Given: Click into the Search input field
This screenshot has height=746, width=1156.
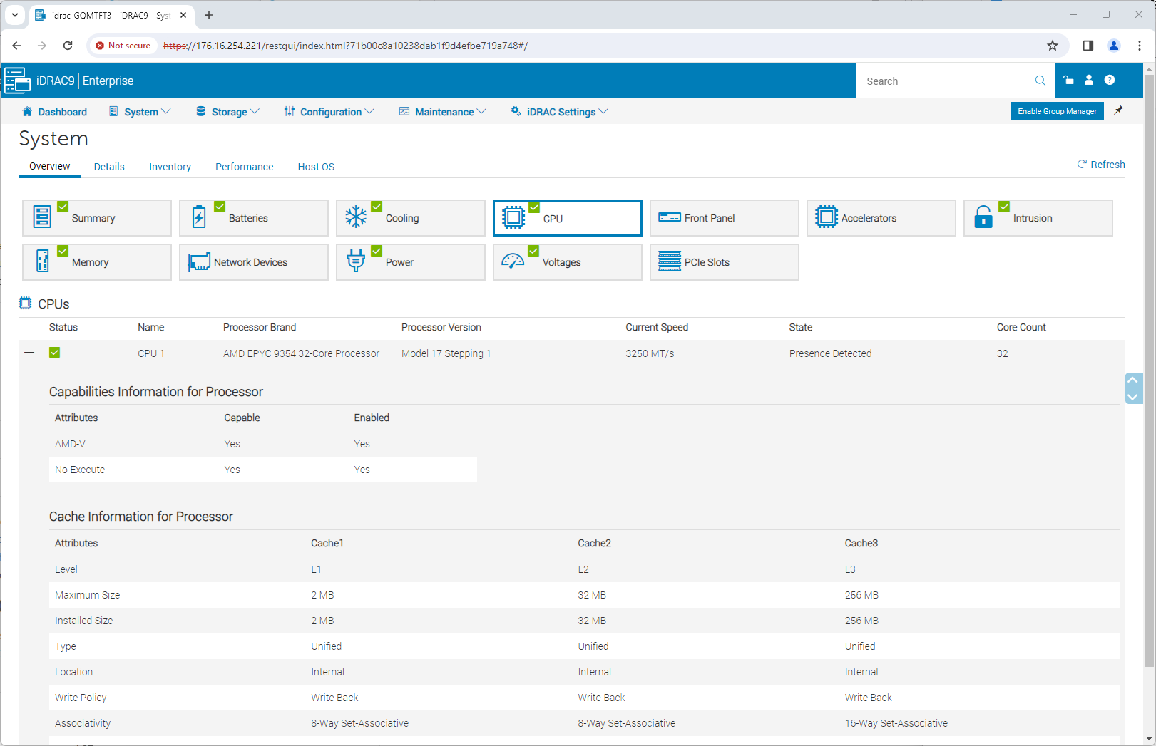Looking at the screenshot, I should (x=945, y=81).
